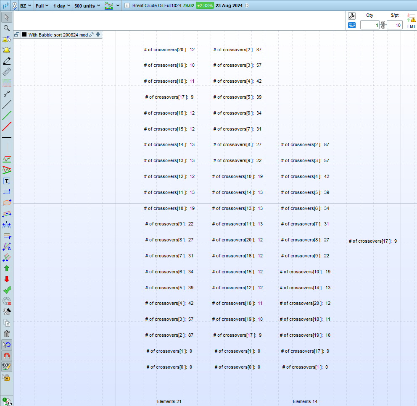Select the ellipse drawing tool
This screenshot has height=406, width=417.
tap(7, 203)
